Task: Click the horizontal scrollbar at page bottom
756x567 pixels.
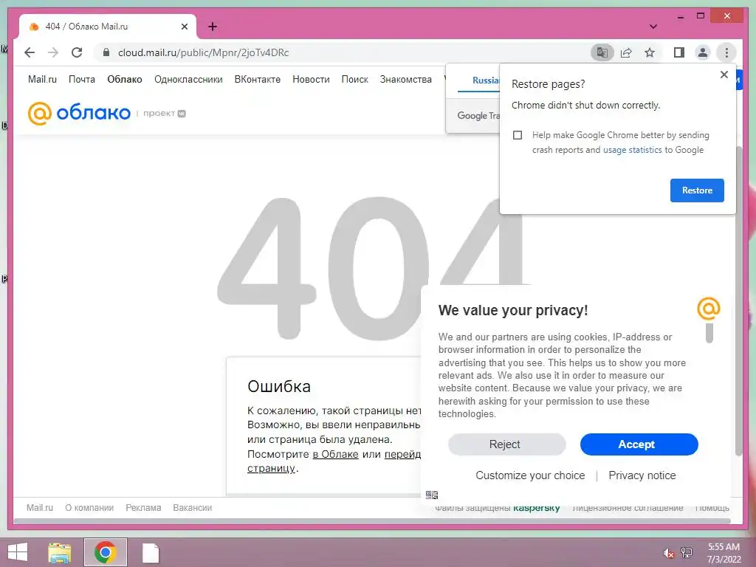Action: point(372,521)
